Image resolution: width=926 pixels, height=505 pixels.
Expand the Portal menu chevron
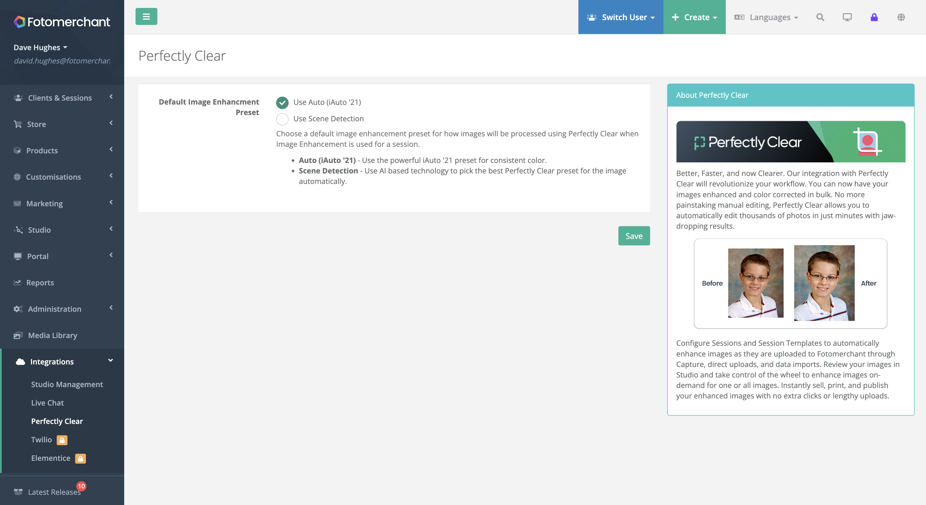111,255
